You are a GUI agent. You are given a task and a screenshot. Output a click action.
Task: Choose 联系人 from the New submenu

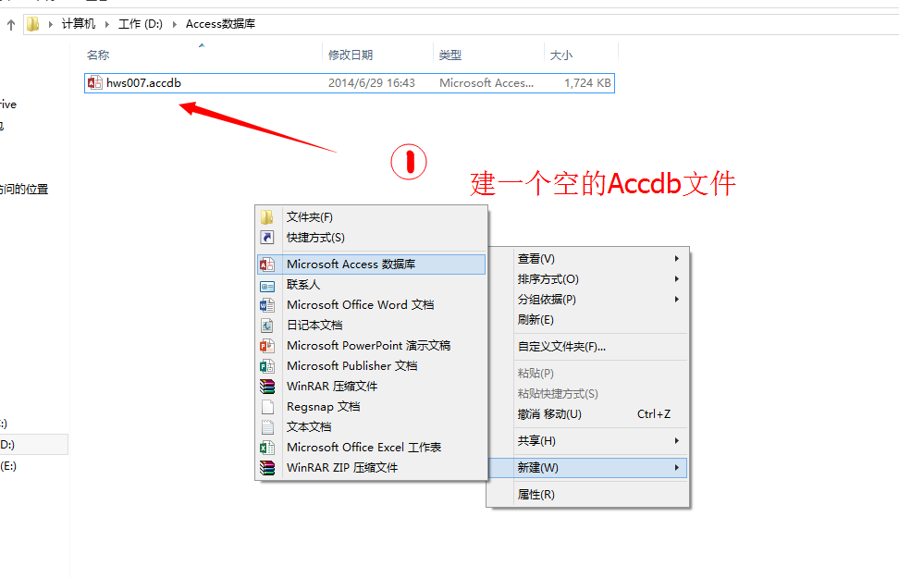pos(372,285)
